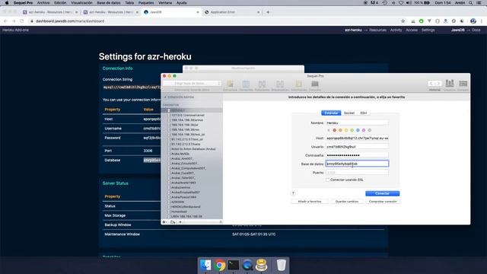Open the Trash in the Dock
This screenshot has width=487, height=274.
[281, 265]
